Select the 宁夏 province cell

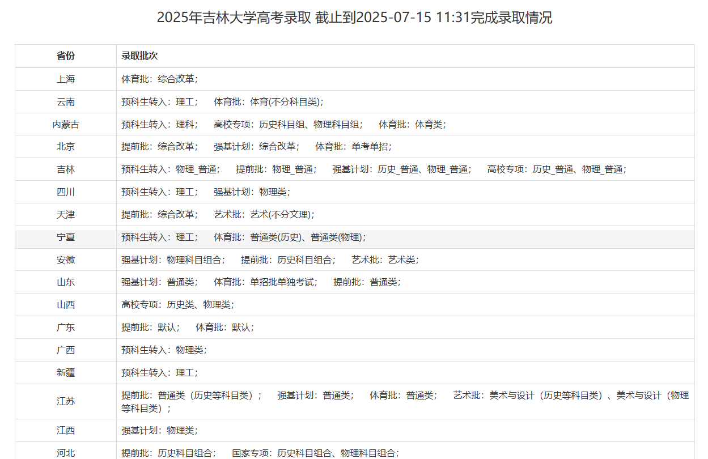(x=66, y=237)
